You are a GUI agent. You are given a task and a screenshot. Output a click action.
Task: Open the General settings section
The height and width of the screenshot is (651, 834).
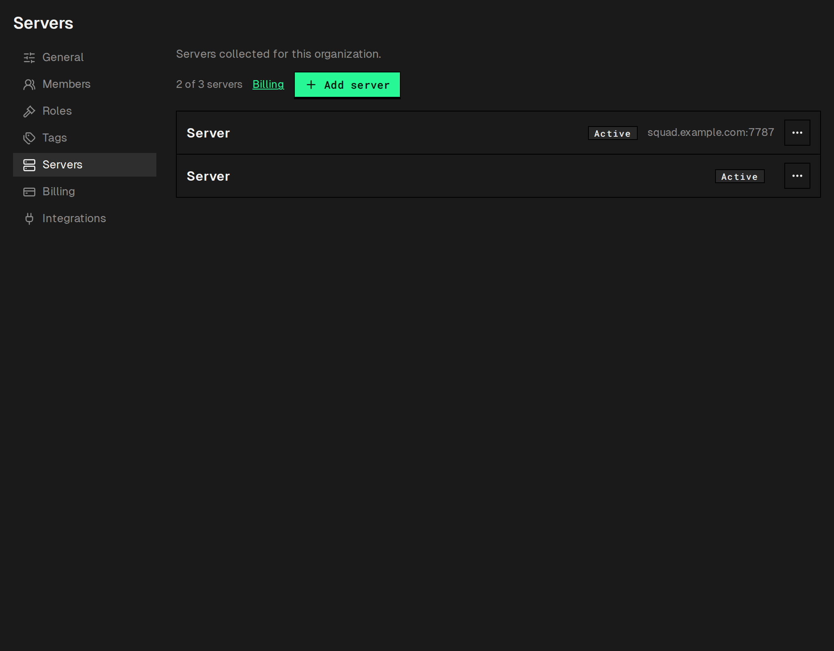85,57
